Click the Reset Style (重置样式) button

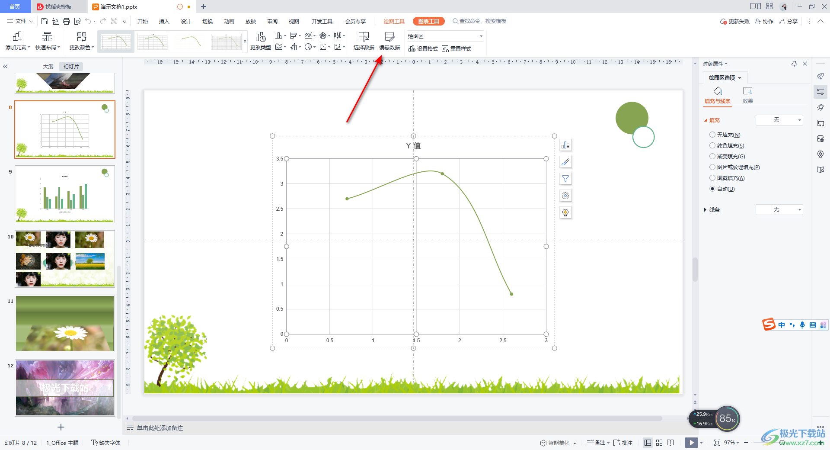pyautogui.click(x=456, y=49)
